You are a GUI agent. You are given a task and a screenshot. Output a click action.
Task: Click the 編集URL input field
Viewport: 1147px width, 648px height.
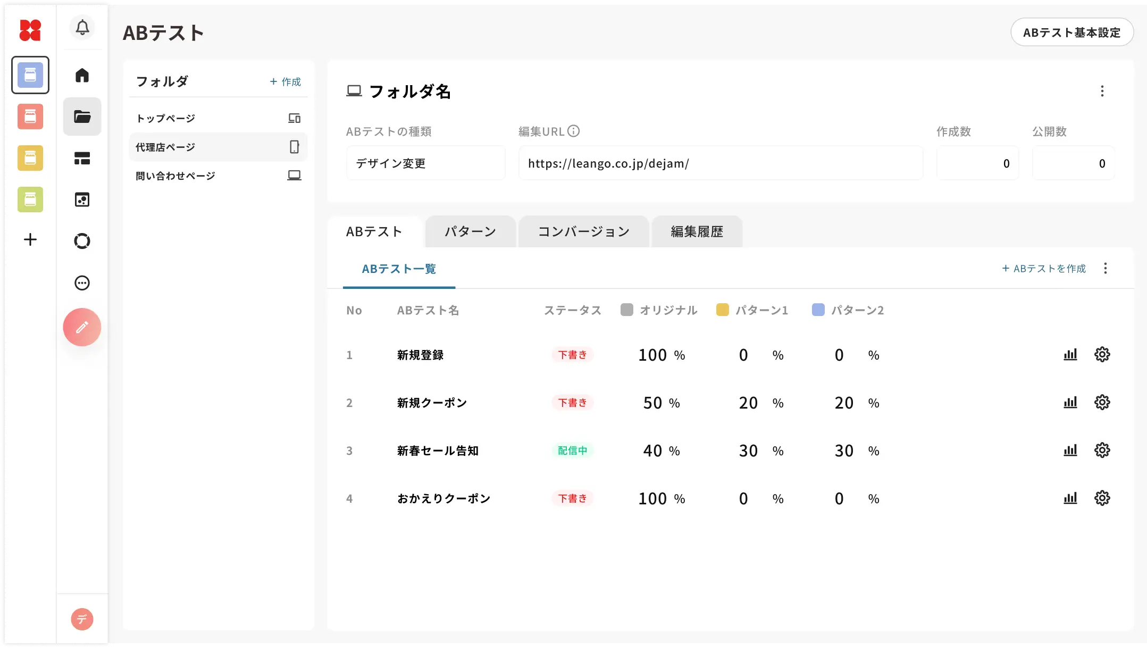(x=720, y=163)
